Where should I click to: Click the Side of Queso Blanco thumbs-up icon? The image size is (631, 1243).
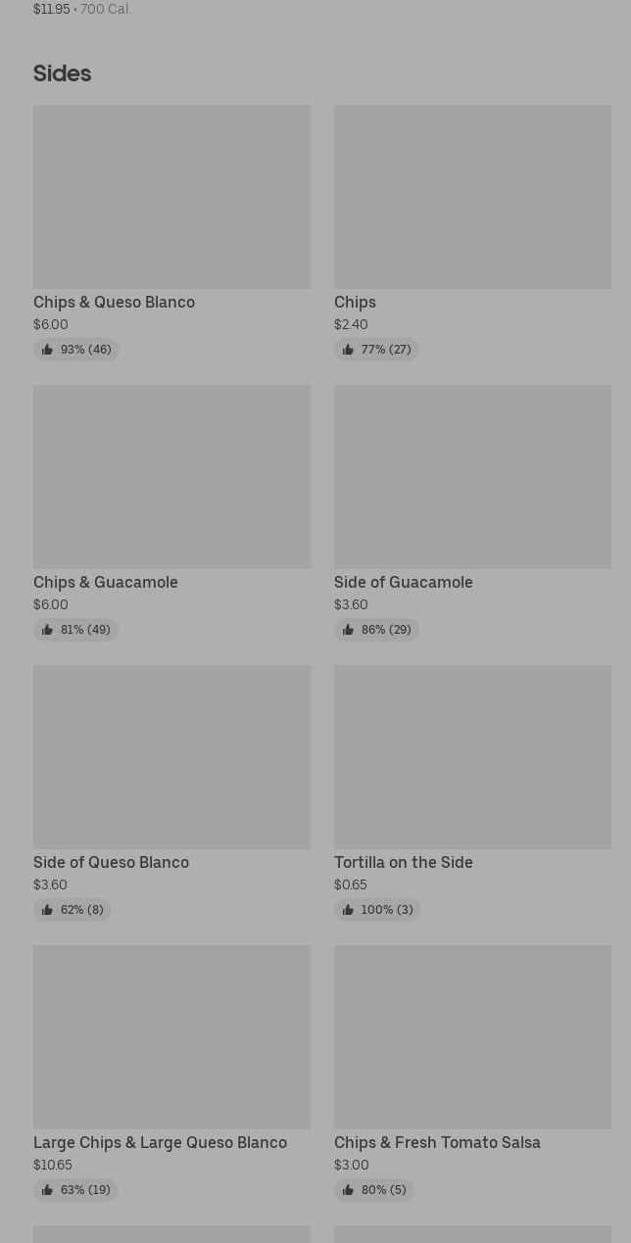[47, 910]
